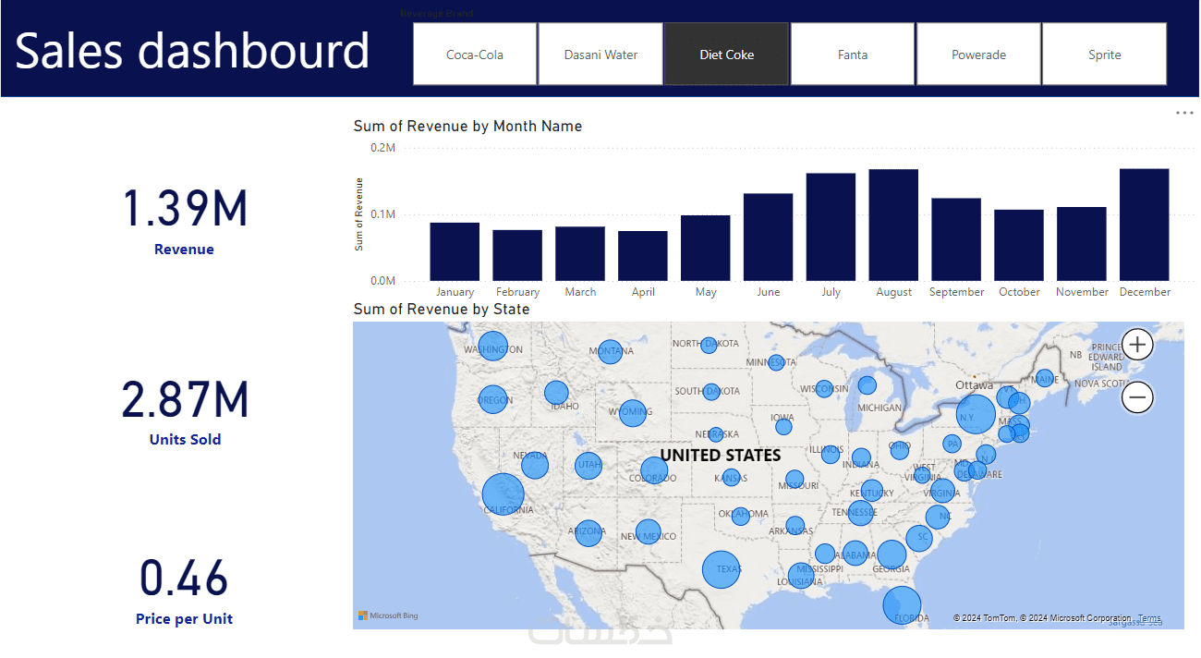Choose the Fanta brand filter
The width and height of the screenshot is (1201, 658).
click(x=853, y=55)
